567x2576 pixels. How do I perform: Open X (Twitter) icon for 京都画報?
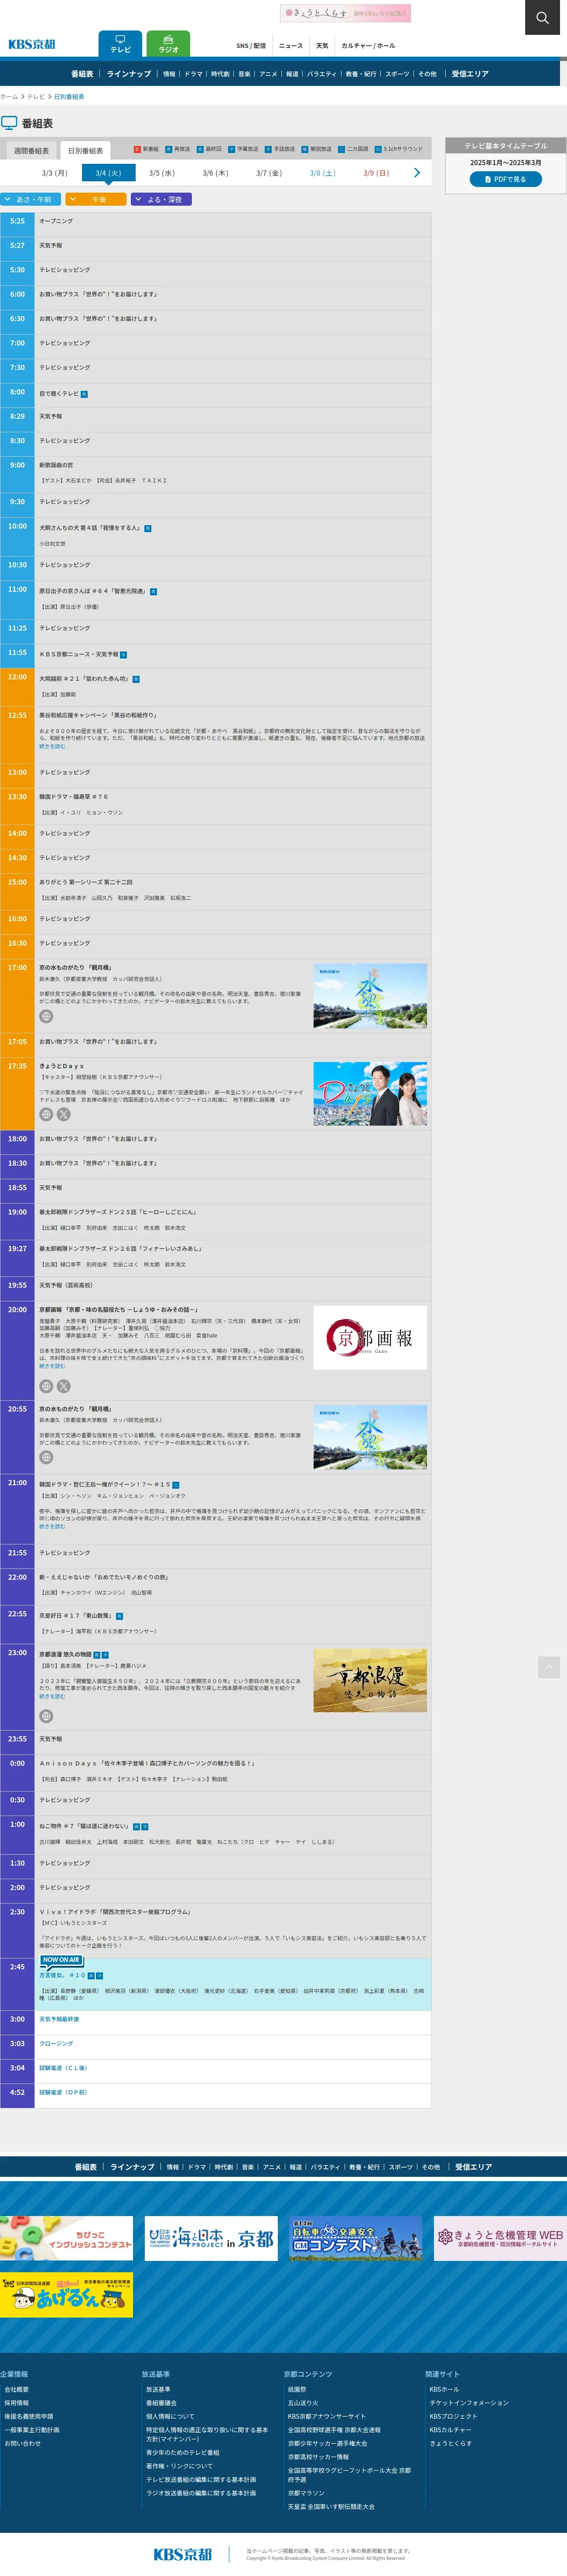(x=64, y=1386)
